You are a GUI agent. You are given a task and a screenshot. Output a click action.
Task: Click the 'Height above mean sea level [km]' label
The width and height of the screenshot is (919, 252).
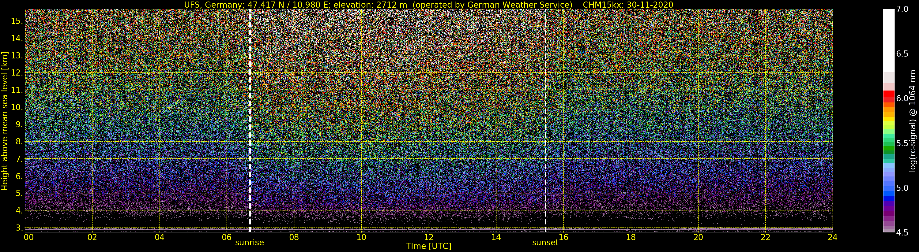[5, 121]
